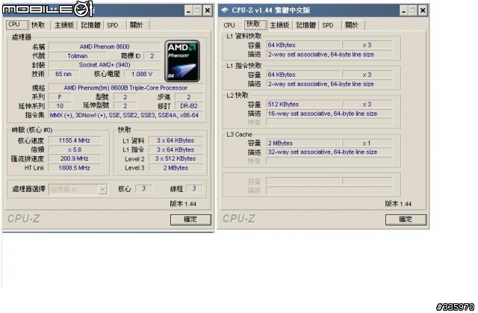Viewport: 478px width, 313px height.
Task: Minimize the right CPU-Z cache window
Action: coord(403,10)
